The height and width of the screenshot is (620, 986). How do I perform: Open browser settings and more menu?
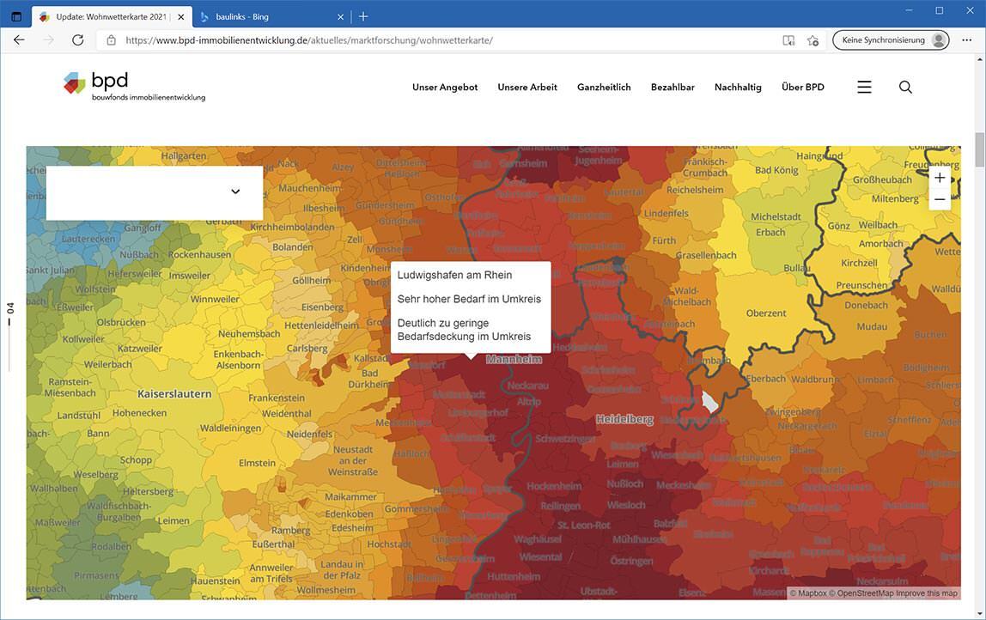pos(967,40)
